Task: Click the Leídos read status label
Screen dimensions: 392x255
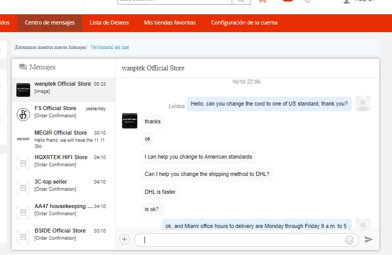Action: tap(177, 107)
